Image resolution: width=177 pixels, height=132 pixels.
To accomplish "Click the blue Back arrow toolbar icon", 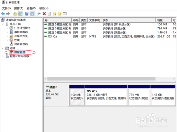I will click(x=3, y=14).
